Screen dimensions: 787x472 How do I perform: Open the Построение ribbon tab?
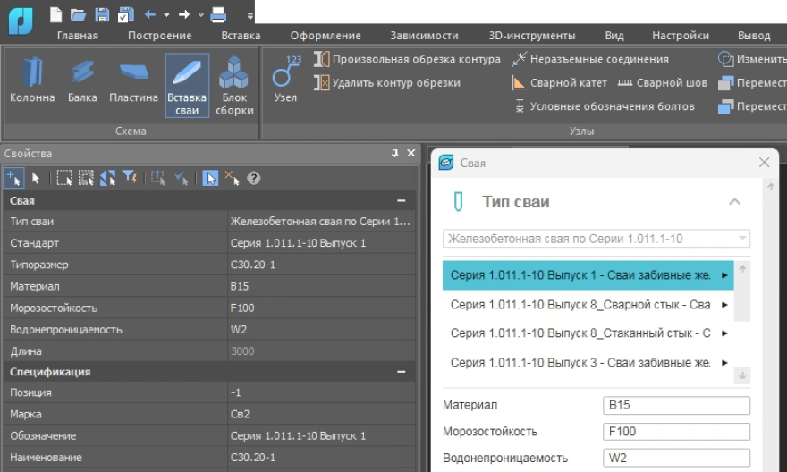pos(159,36)
